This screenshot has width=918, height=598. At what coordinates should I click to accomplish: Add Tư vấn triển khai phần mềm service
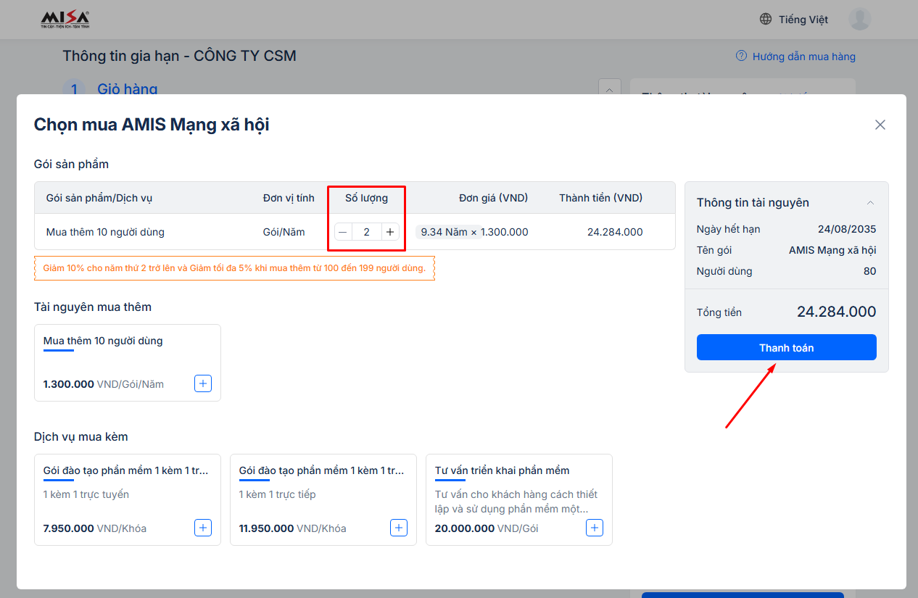(595, 528)
